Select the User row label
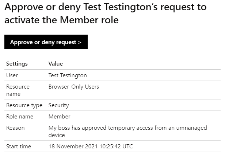225x156 pixels. coord(12,75)
